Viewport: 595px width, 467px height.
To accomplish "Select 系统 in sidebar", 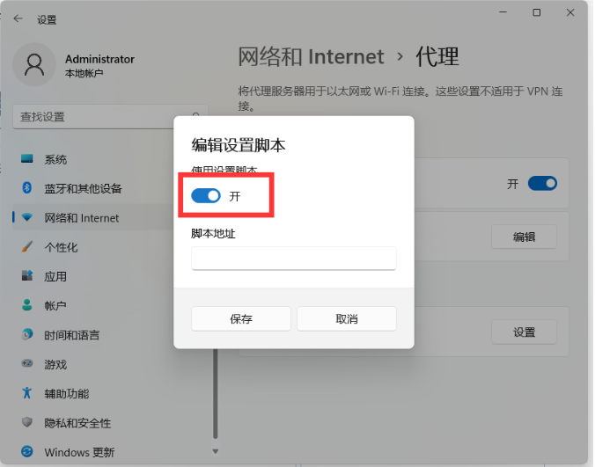I will point(55,159).
